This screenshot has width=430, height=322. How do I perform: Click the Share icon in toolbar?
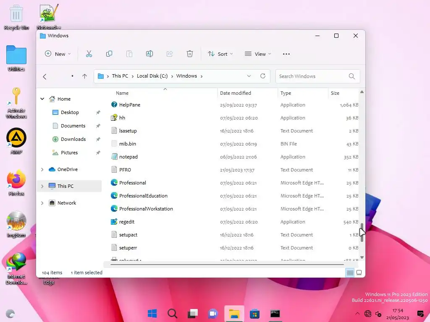(170, 54)
